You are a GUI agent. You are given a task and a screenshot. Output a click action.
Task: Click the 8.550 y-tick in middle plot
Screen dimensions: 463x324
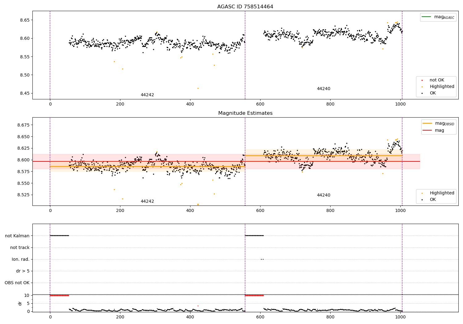[23, 183]
